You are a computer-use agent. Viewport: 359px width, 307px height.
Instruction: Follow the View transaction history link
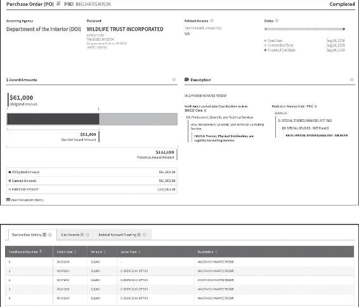25,200
